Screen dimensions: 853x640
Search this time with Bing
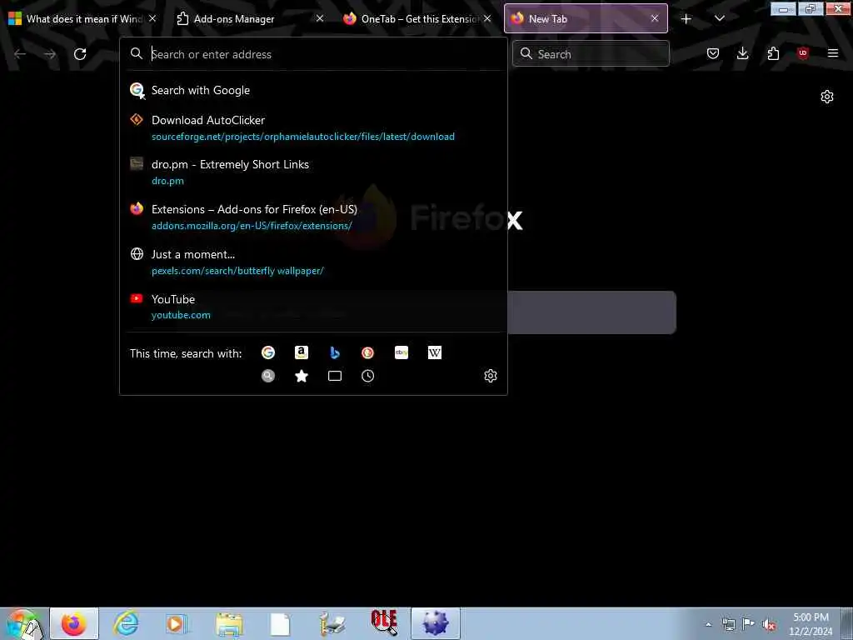point(335,352)
